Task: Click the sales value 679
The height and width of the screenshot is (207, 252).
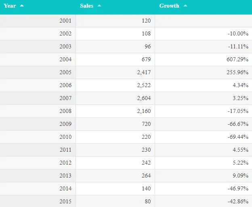Action: pyautogui.click(x=146, y=59)
